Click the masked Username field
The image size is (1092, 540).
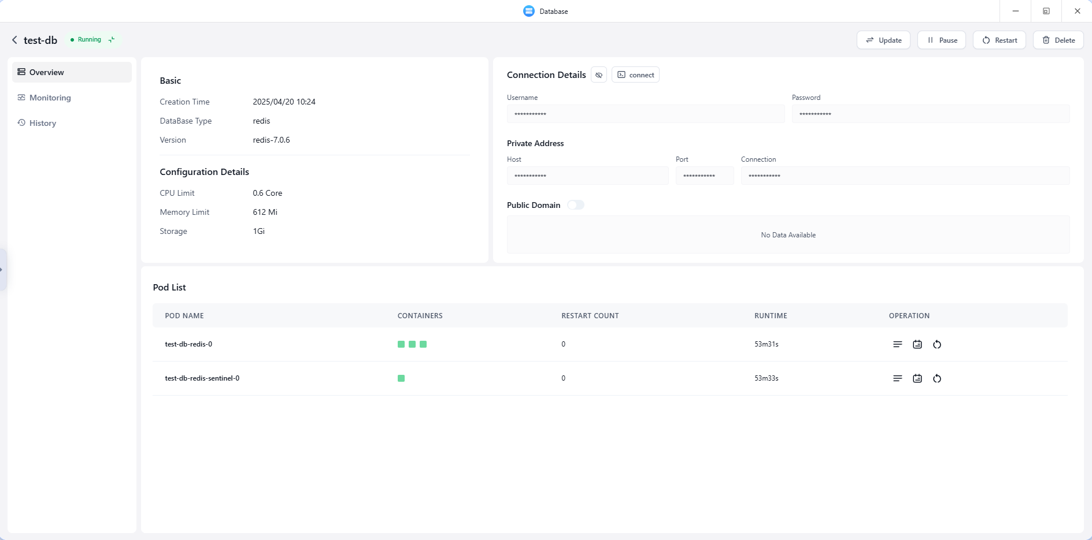coord(646,114)
